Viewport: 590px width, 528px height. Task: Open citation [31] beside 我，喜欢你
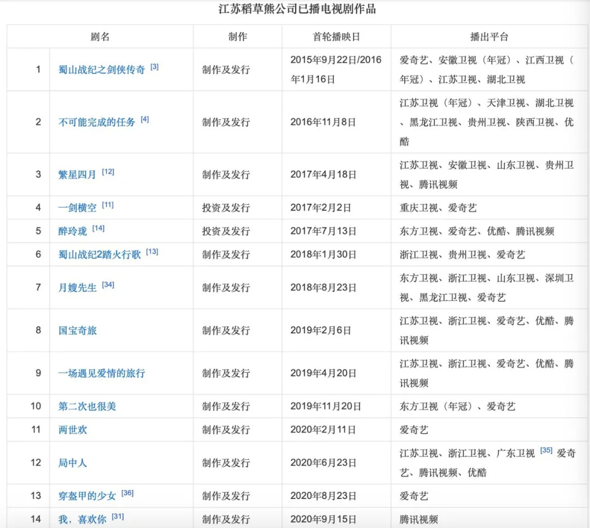pyautogui.click(x=118, y=517)
